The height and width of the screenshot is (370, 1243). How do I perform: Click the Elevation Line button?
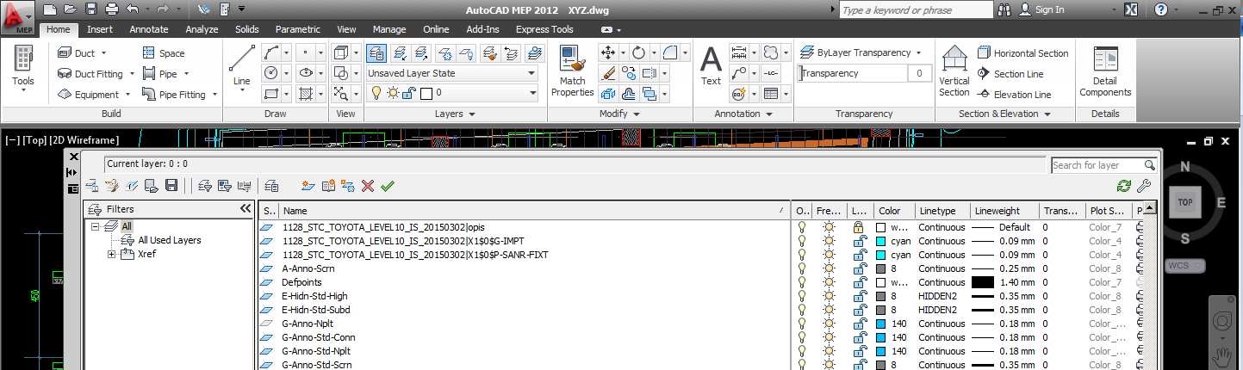[1015, 95]
